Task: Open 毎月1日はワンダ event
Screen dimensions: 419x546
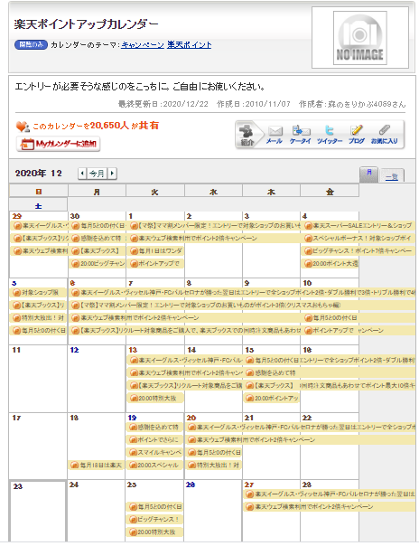Action: click(155, 250)
